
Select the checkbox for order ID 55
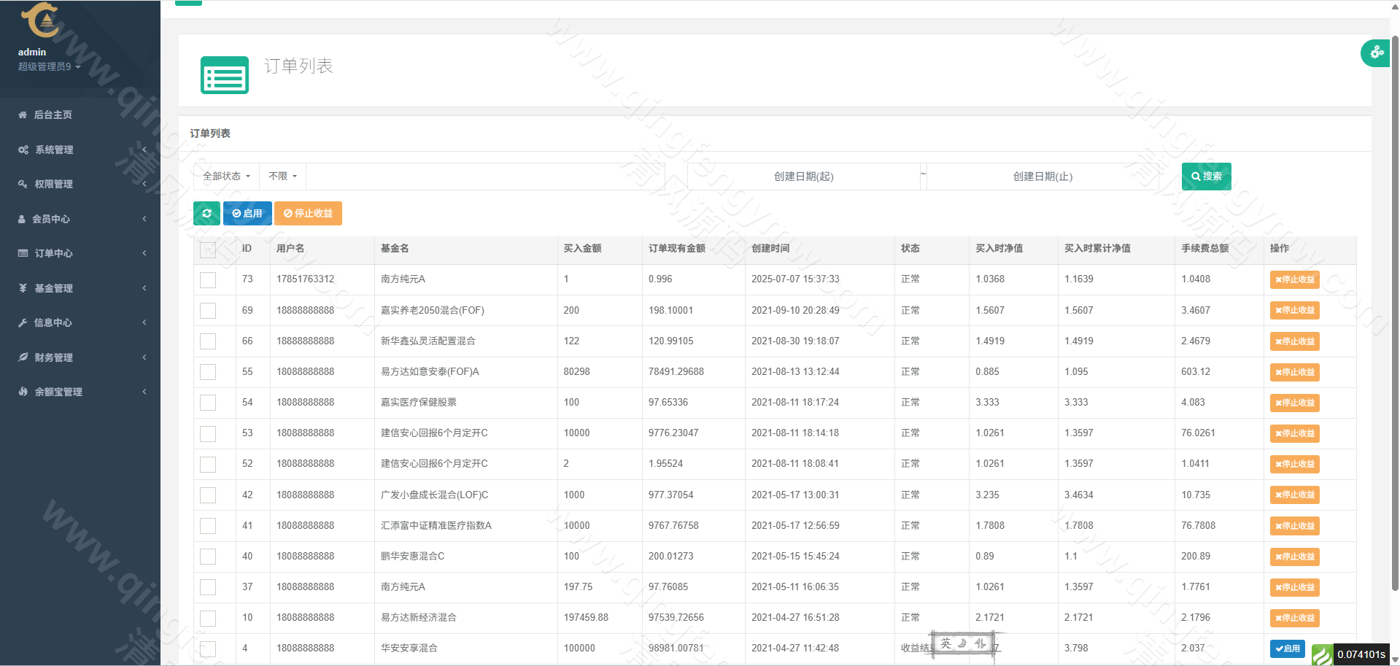click(x=208, y=372)
